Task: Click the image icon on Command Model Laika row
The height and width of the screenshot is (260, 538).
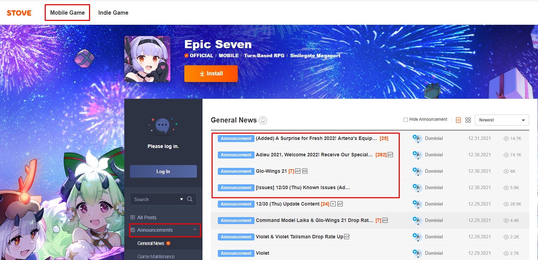Action: [385, 220]
